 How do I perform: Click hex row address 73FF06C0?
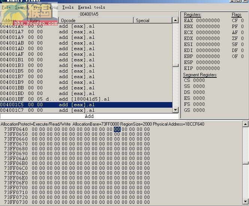click(16, 168)
